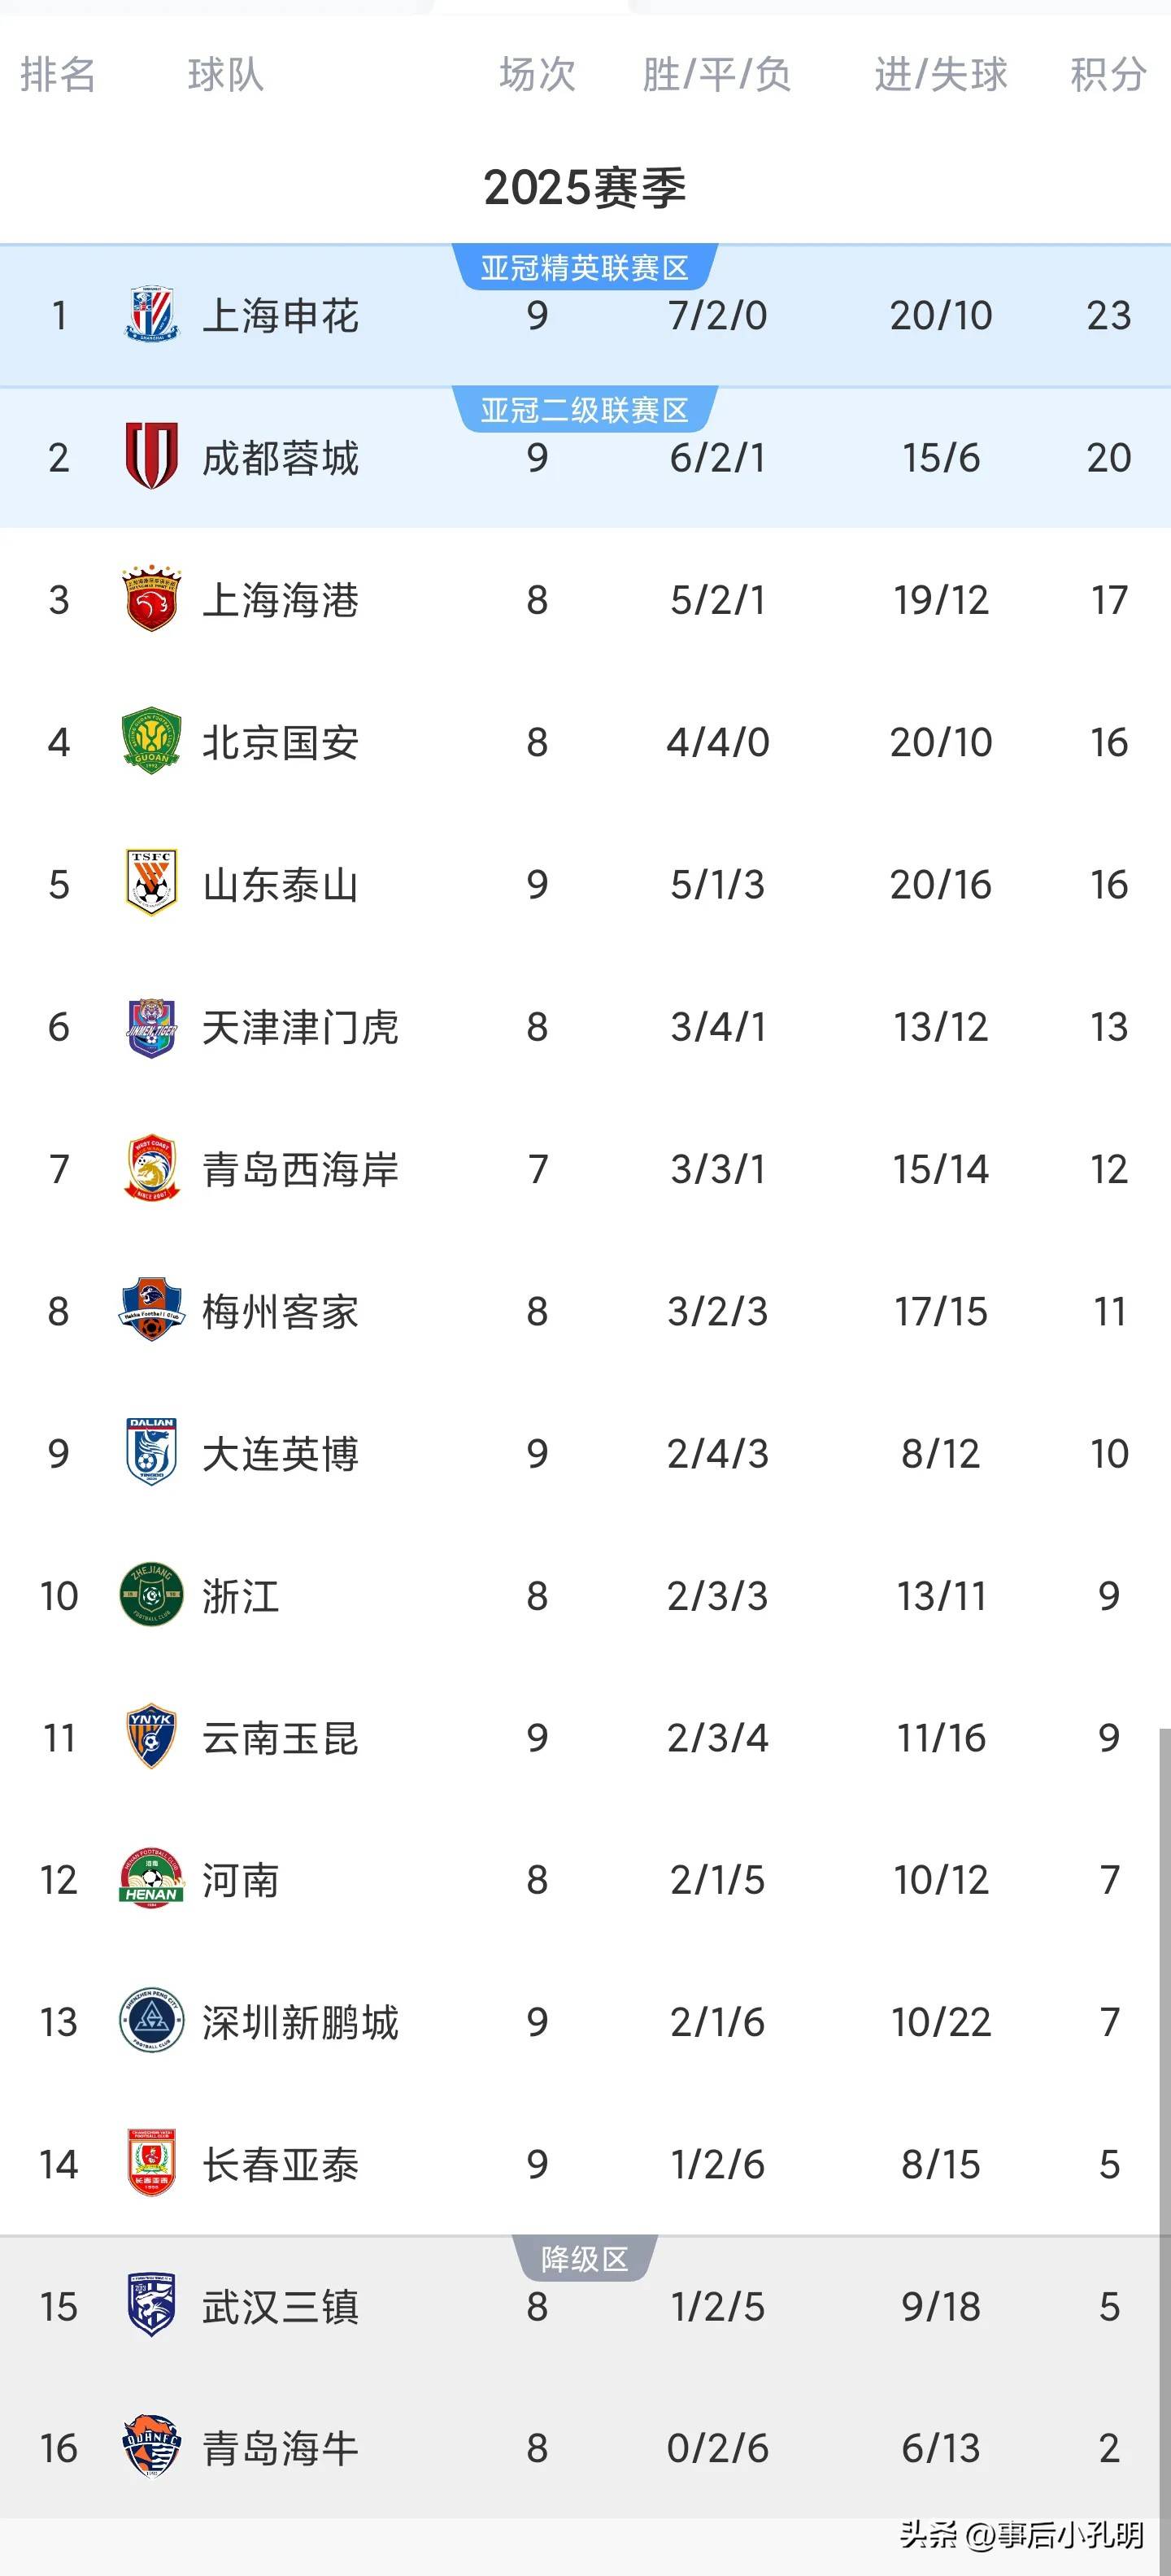
Task: Click the Shanghai Shenhua team crest
Action: point(151,315)
